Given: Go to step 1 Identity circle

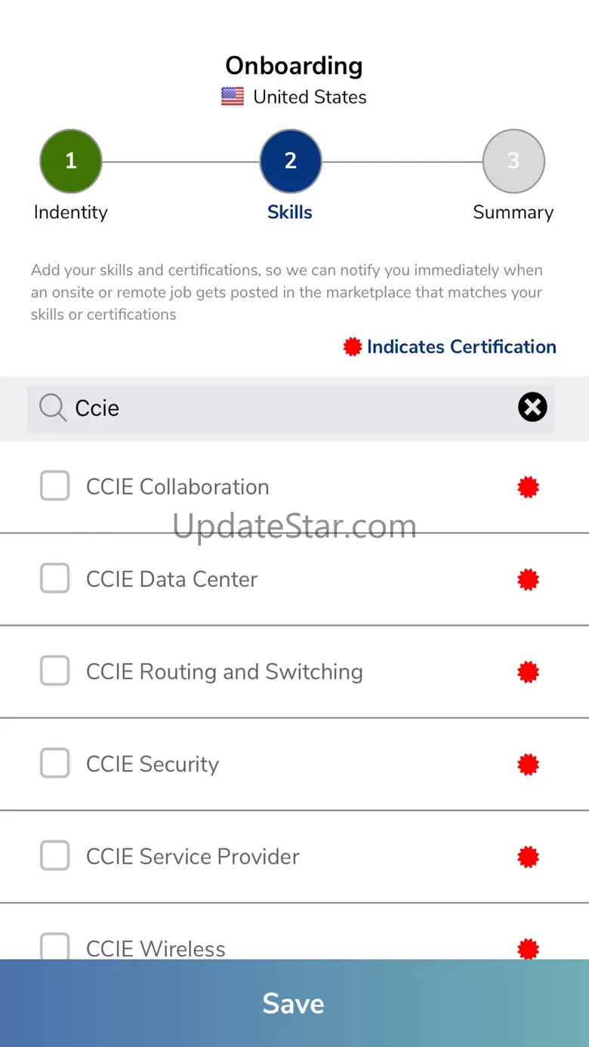Looking at the screenshot, I should click(x=71, y=161).
